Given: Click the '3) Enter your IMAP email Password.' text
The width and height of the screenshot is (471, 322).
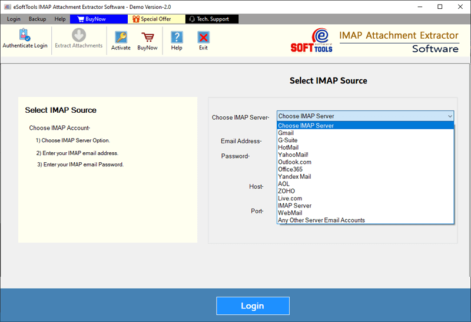Looking at the screenshot, I should 81,165.
